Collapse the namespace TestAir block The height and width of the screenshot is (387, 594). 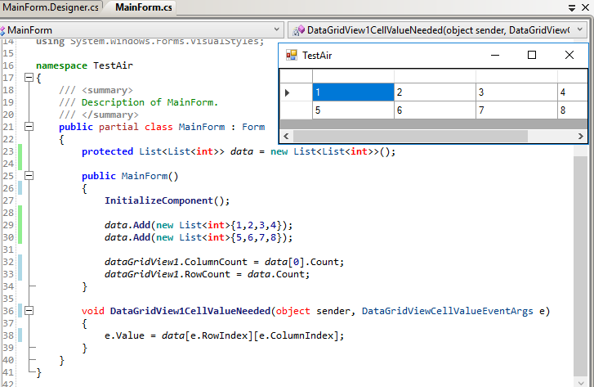pos(29,78)
